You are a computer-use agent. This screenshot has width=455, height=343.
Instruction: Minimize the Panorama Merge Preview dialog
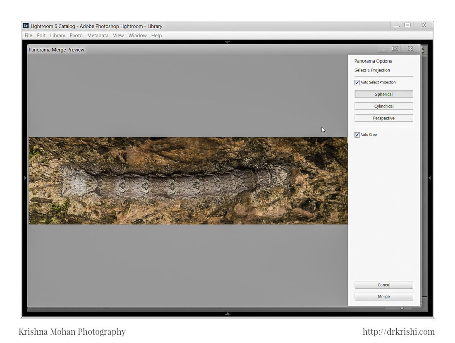point(384,49)
